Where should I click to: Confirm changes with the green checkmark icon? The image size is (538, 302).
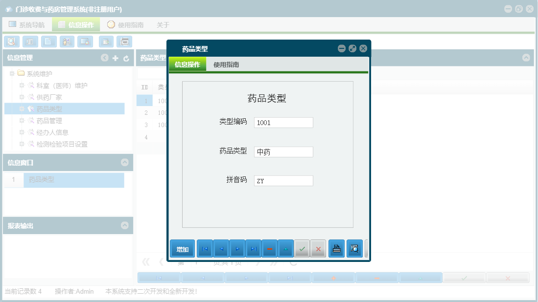coord(302,249)
